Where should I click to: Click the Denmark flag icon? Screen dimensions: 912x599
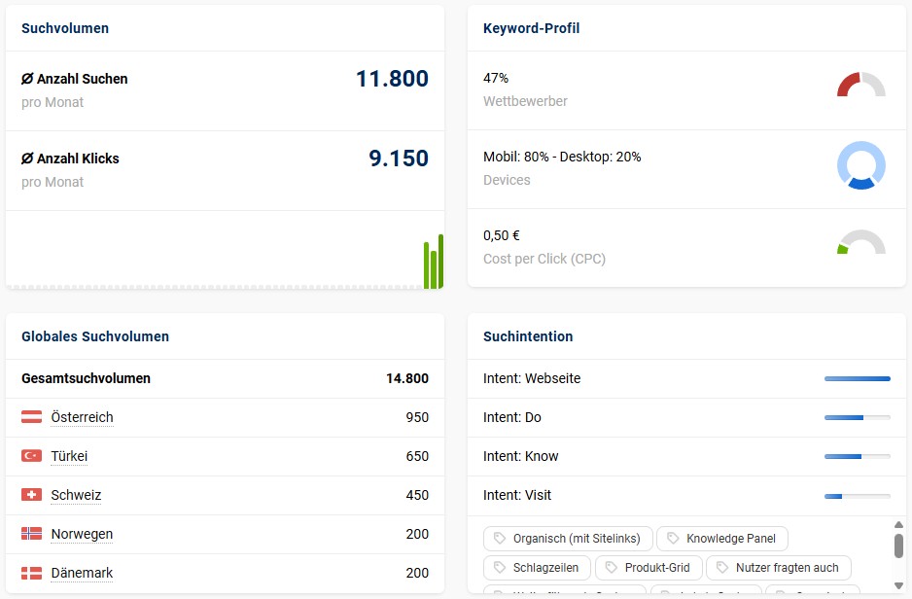(31, 573)
